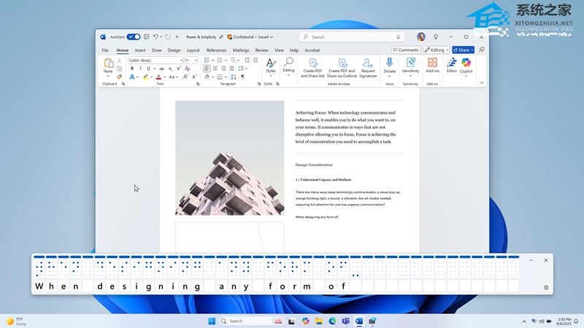
Task: Open the Add-ins icon
Action: point(432,63)
